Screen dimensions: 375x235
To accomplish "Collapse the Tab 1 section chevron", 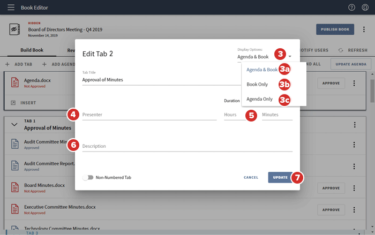I will (x=14, y=124).
